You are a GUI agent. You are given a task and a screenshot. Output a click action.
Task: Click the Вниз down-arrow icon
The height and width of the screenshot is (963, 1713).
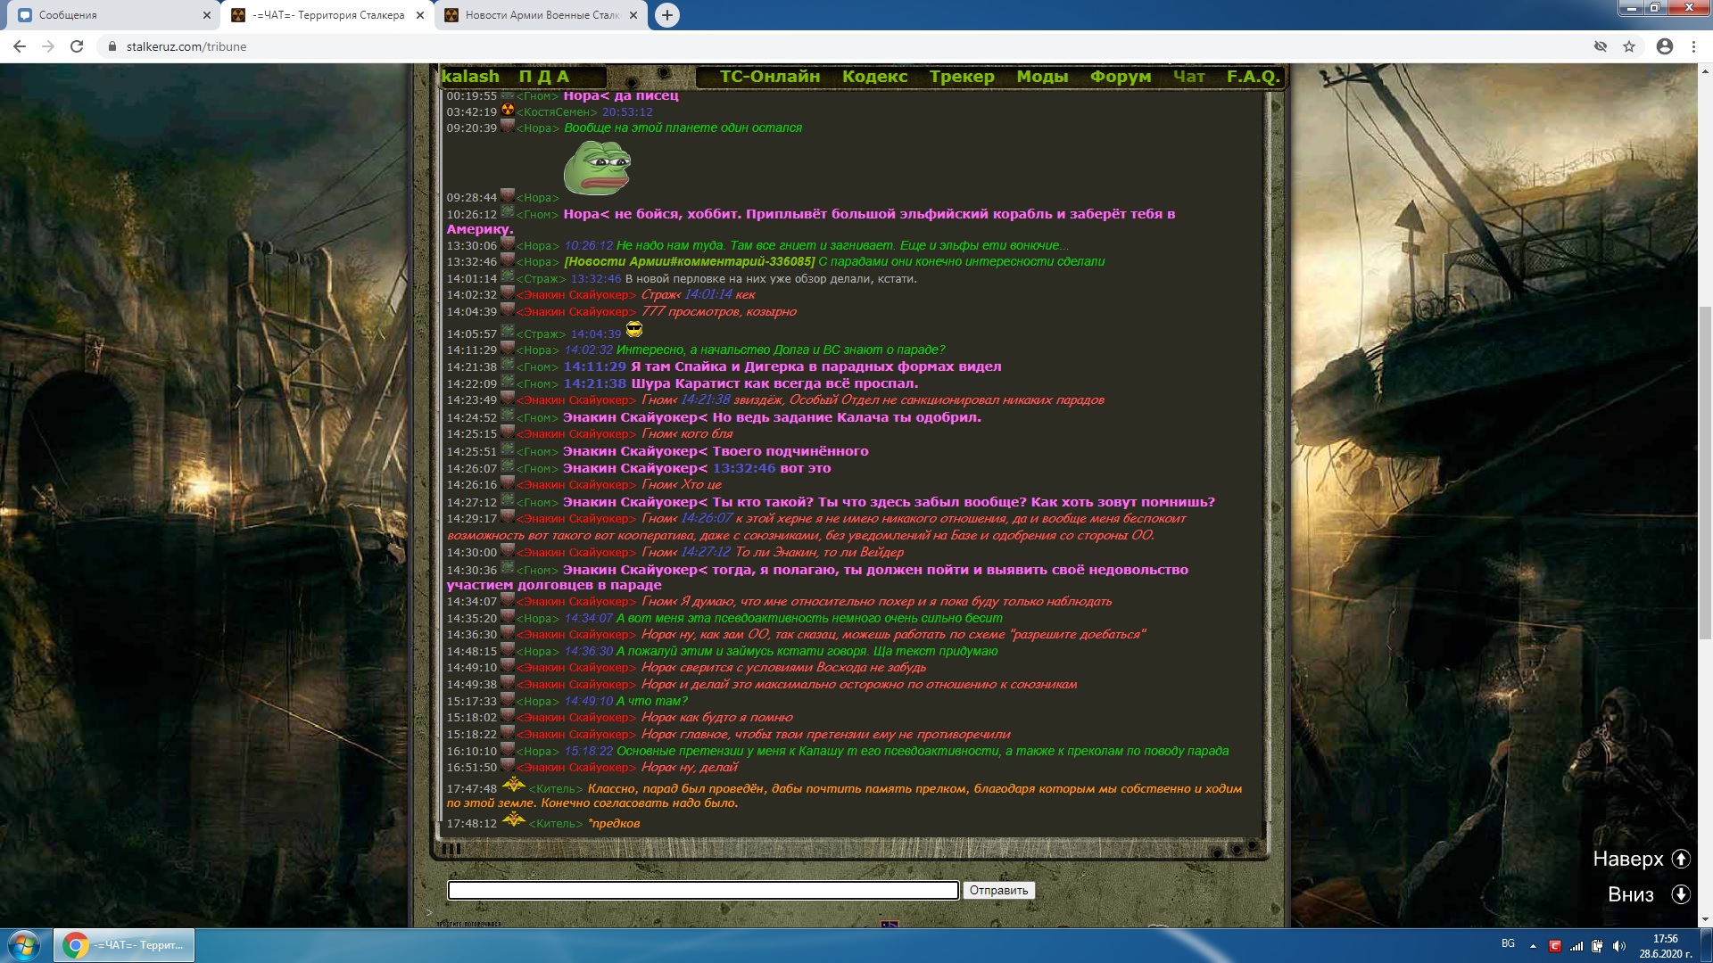coord(1681,894)
